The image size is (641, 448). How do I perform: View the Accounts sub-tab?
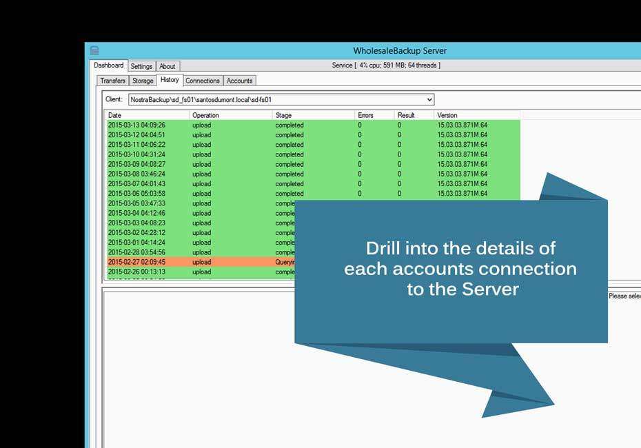[239, 81]
